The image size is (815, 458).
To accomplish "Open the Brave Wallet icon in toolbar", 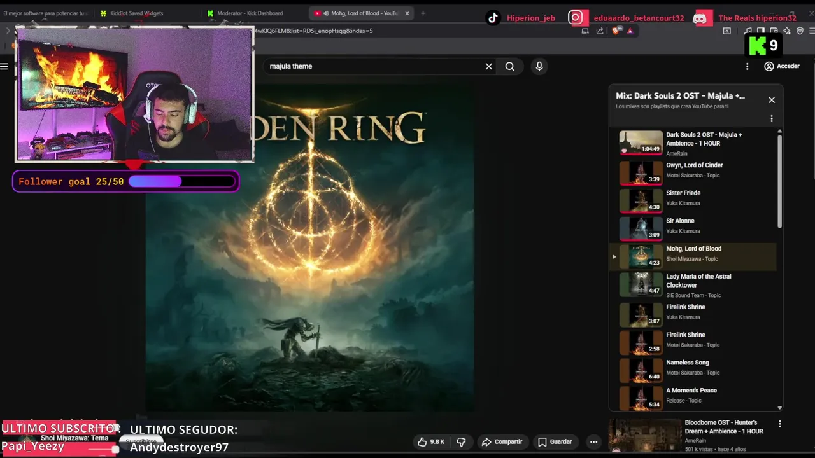I will click(774, 31).
